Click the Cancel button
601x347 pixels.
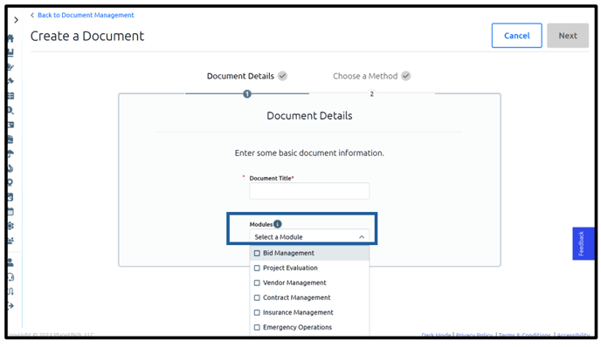point(516,36)
